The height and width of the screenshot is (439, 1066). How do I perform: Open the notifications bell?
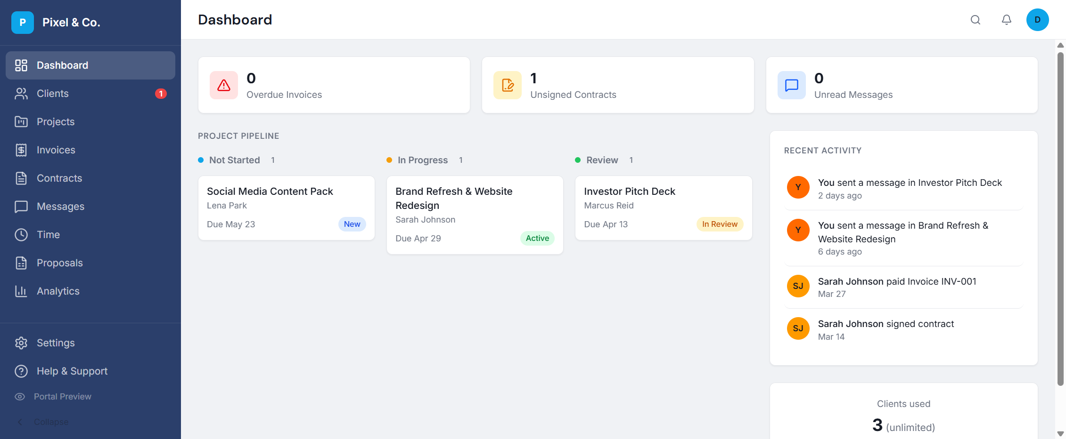[1006, 20]
